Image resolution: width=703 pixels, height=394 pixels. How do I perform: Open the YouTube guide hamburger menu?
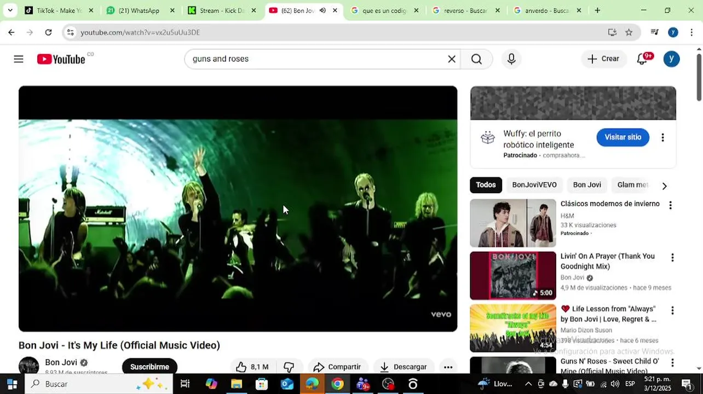pos(19,59)
